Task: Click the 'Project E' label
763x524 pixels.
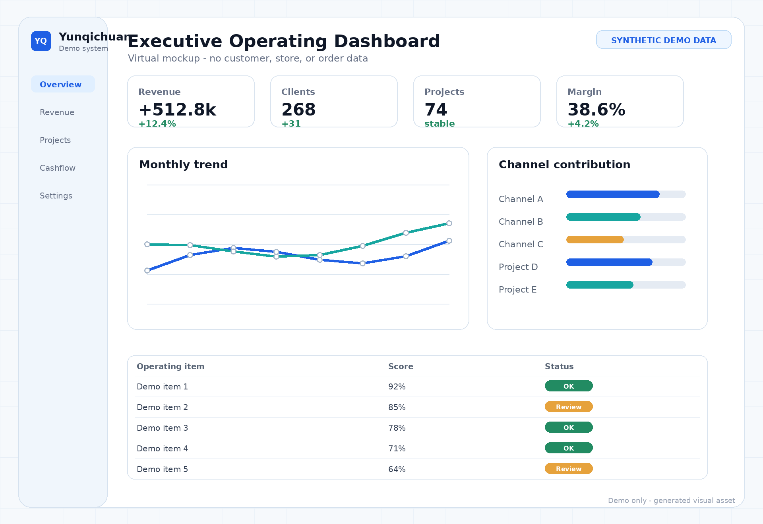Action: tap(517, 289)
